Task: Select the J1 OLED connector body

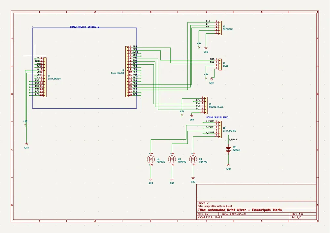Action: pos(220,64)
